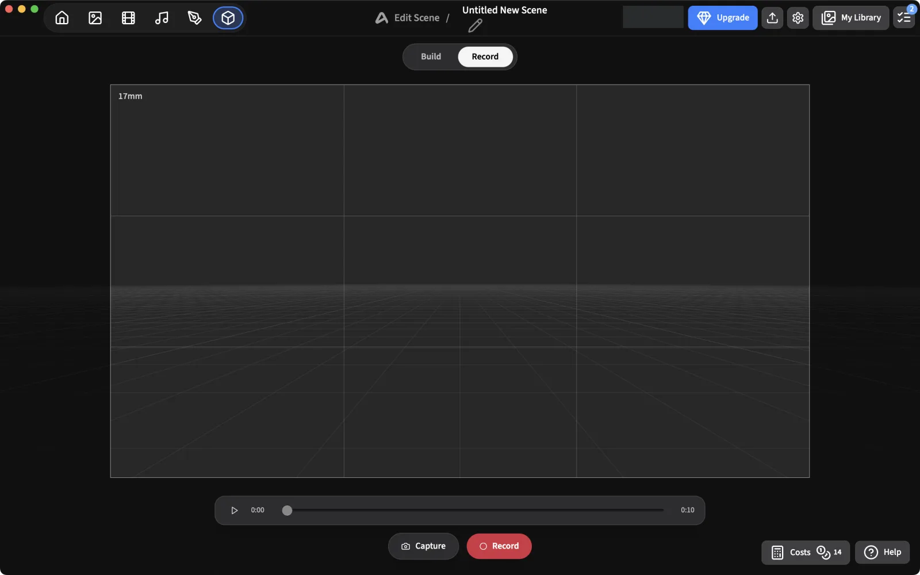
Task: Open the Costs panel
Action: click(806, 553)
